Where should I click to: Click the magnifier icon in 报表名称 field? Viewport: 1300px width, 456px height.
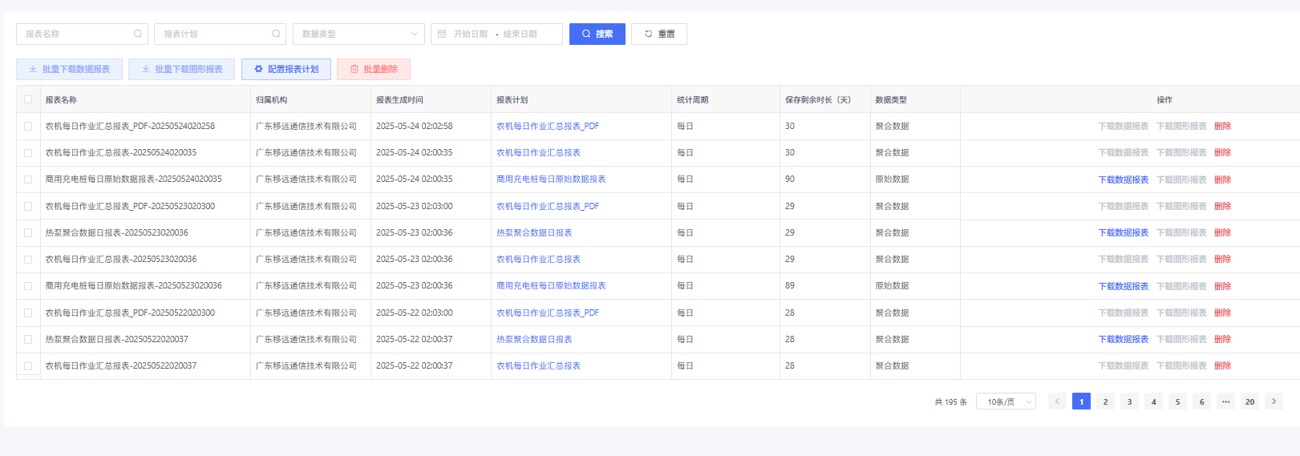(138, 34)
